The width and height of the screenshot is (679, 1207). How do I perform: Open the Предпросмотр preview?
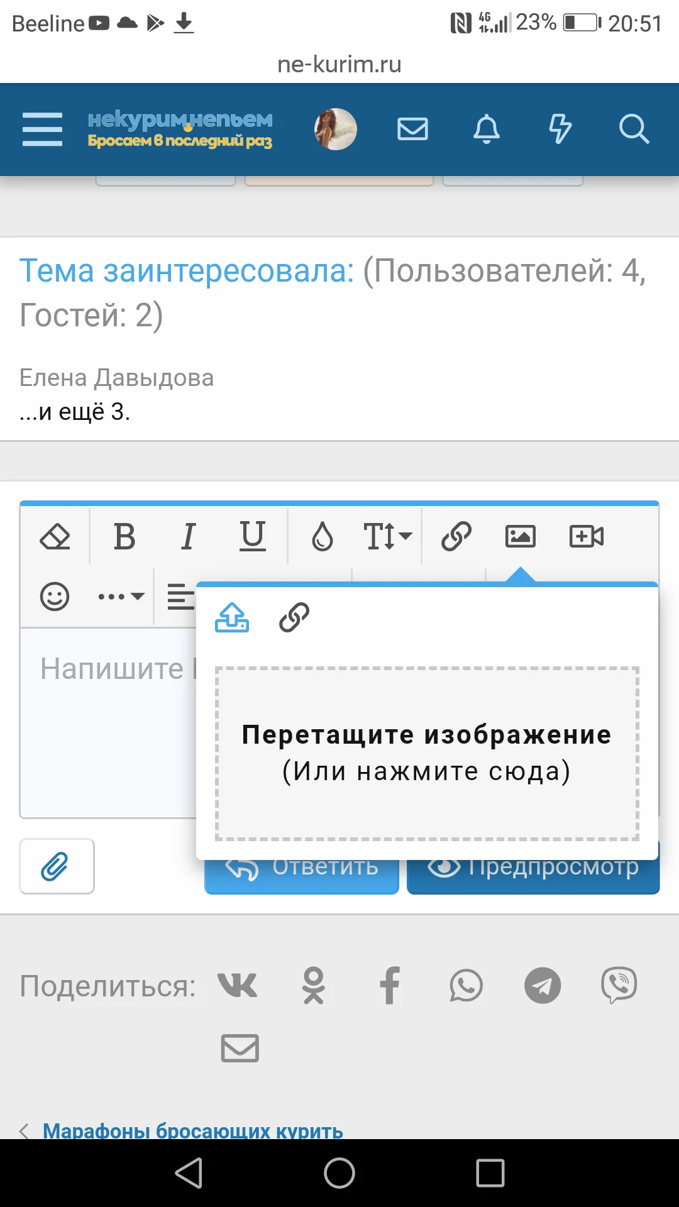pos(533,875)
